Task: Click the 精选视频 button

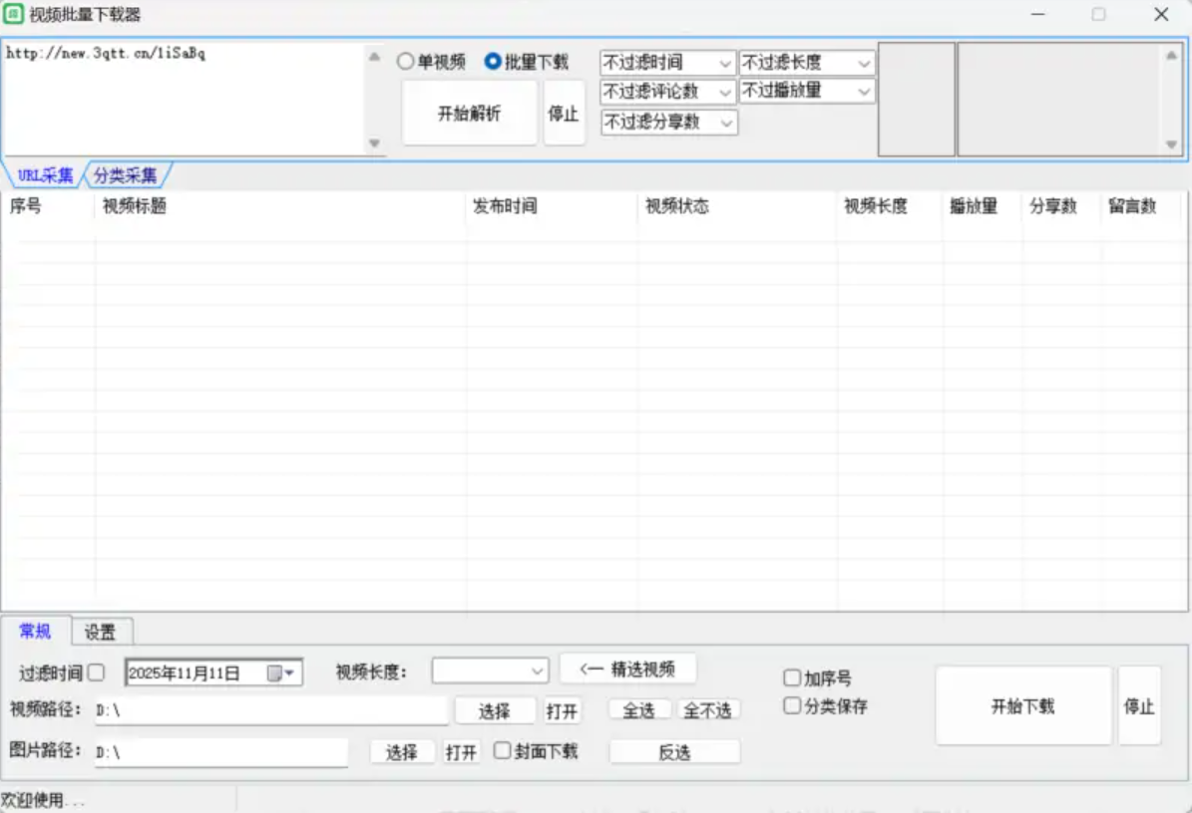Action: click(x=627, y=669)
